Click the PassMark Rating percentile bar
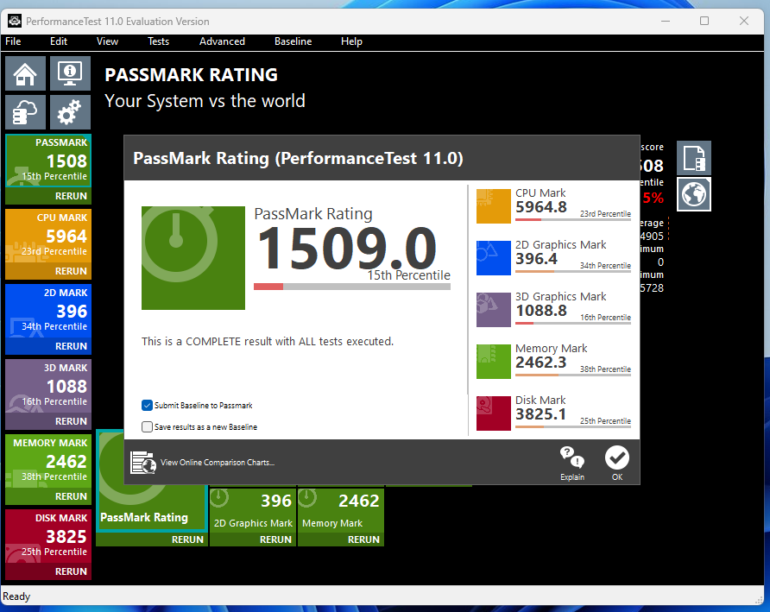 (x=351, y=287)
